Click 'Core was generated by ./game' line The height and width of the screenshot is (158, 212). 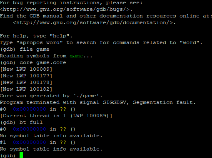coord(51,96)
